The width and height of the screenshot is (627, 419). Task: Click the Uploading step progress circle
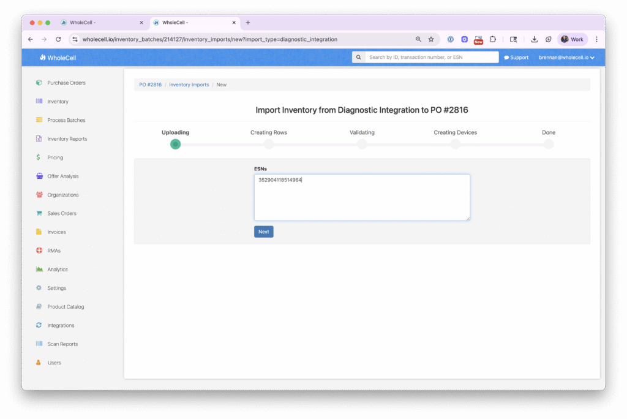pyautogui.click(x=175, y=145)
